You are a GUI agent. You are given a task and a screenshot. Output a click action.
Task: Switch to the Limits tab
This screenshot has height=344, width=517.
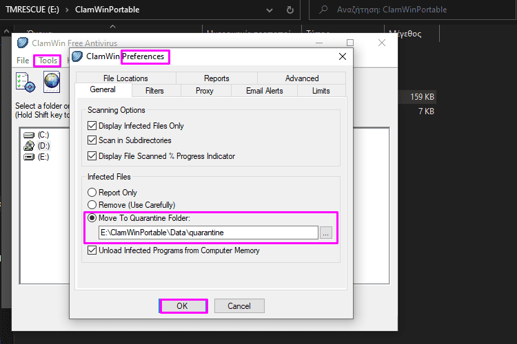(321, 91)
